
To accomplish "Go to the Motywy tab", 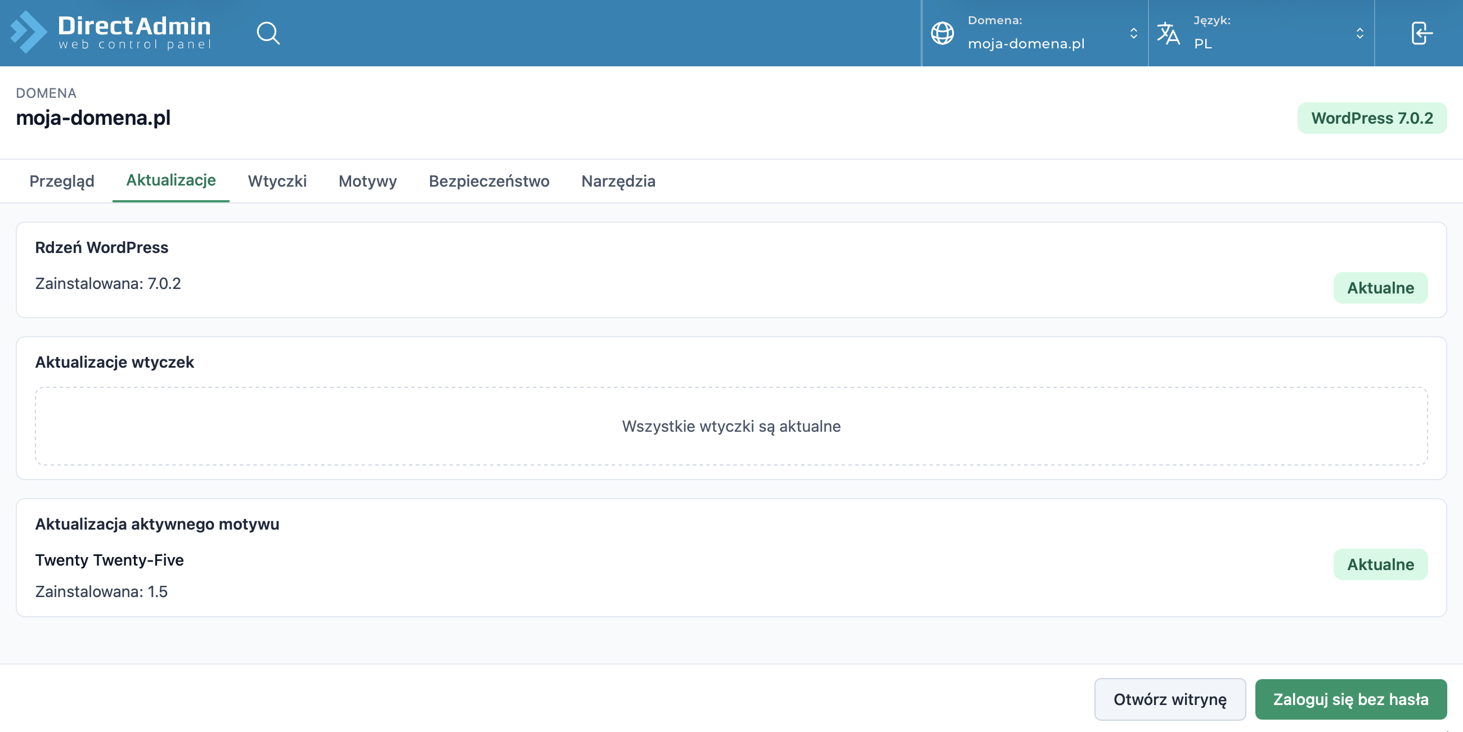I will [x=367, y=181].
